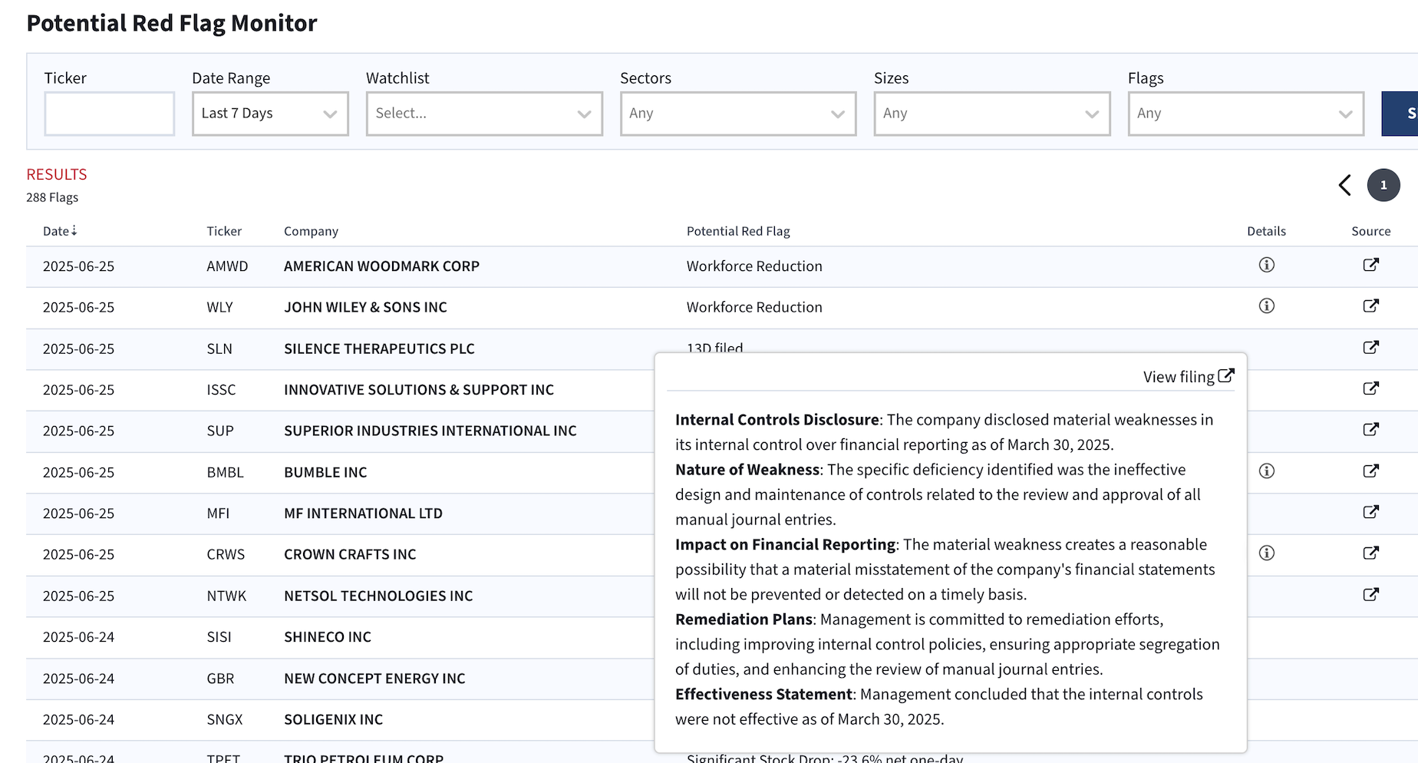This screenshot has height=763, width=1418.
Task: Open details for BUMBLE INC flag
Action: click(1266, 471)
